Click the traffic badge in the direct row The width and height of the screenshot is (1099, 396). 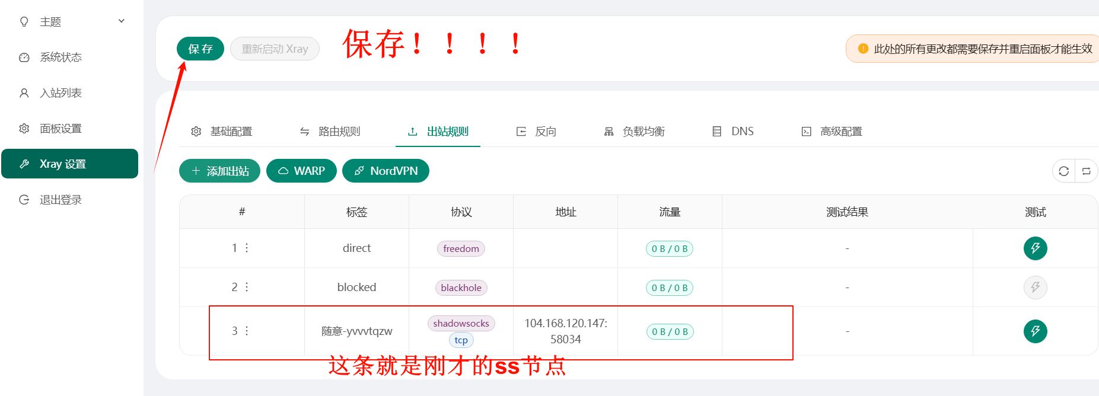tap(670, 248)
